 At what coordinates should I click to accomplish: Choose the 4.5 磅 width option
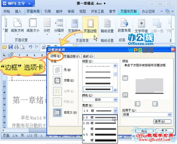coord(100,135)
